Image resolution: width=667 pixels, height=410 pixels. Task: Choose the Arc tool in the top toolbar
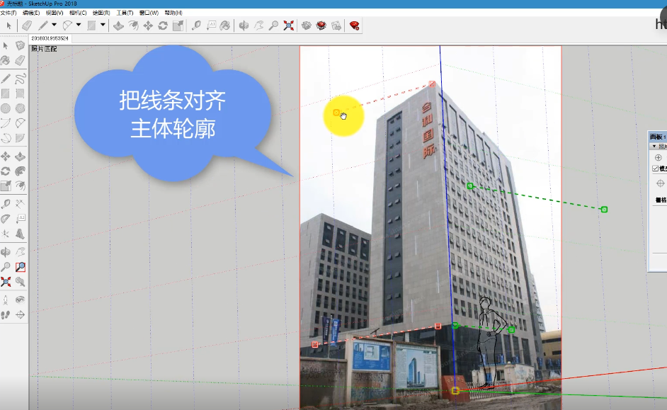pos(67,25)
